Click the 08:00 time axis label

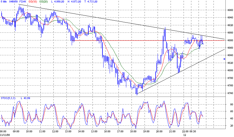[3, 131]
